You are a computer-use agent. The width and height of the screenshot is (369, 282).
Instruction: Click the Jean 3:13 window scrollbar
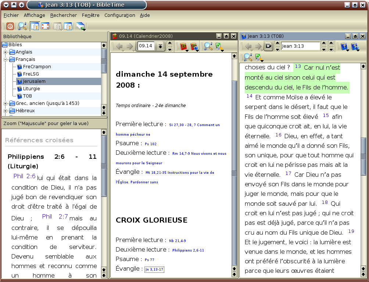[363, 156]
